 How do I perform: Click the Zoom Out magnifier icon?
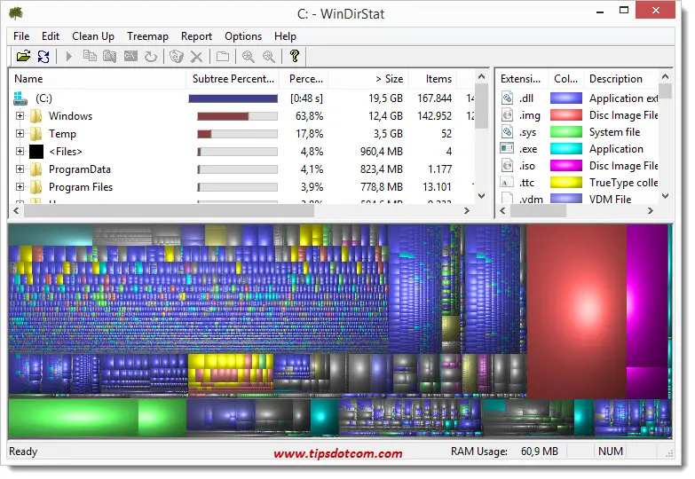point(269,56)
